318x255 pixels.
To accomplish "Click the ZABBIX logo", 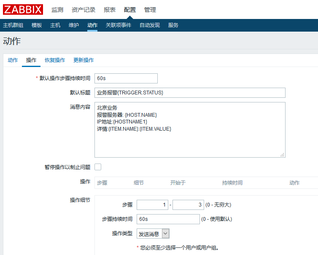I will click(23, 9).
